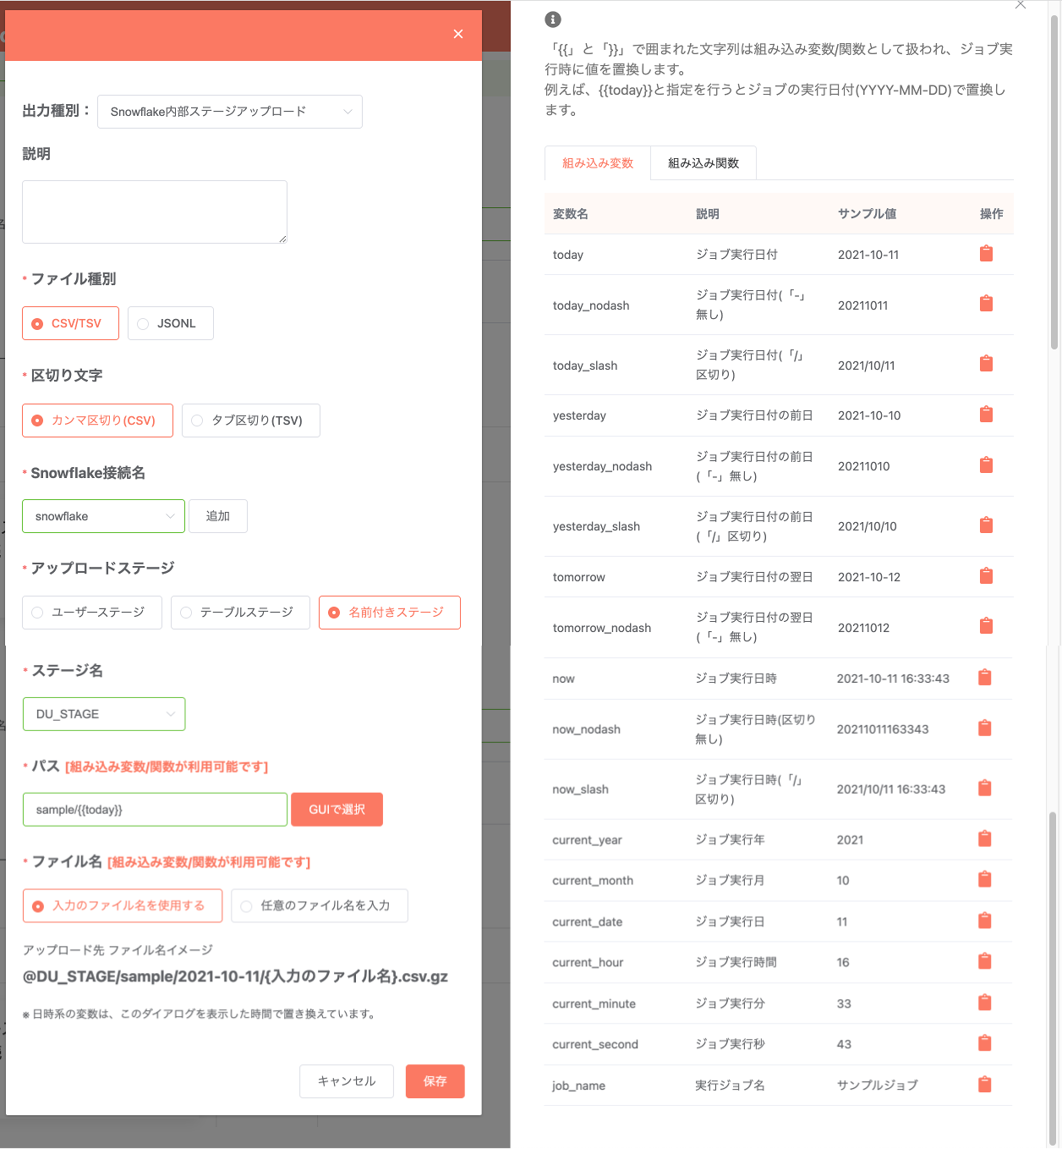
Task: Copy the today_nodash variable
Action: [986, 304]
